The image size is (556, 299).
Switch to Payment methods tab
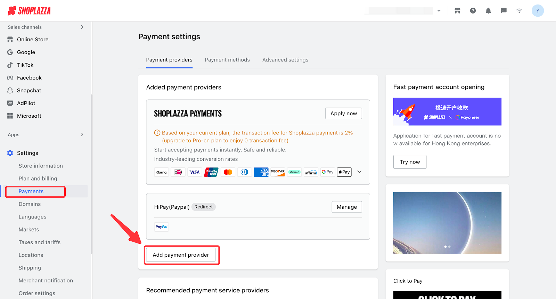point(227,60)
